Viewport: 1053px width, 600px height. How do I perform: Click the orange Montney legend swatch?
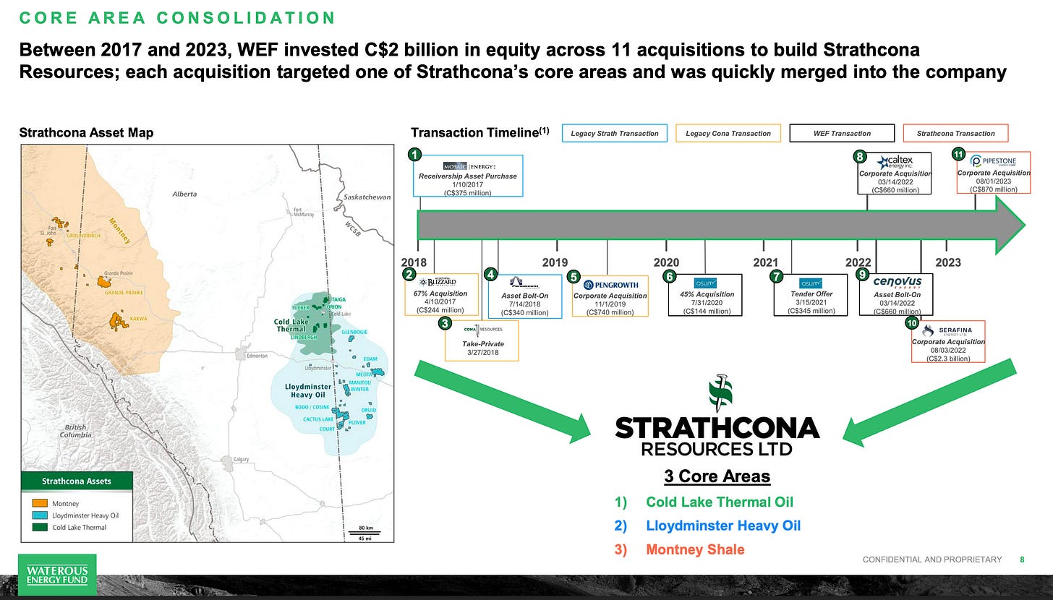[40, 503]
